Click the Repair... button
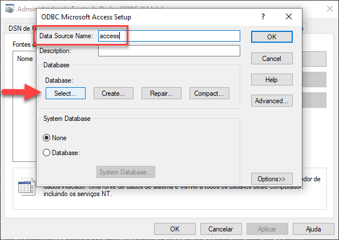This screenshot has height=240, width=339. pyautogui.click(x=162, y=93)
